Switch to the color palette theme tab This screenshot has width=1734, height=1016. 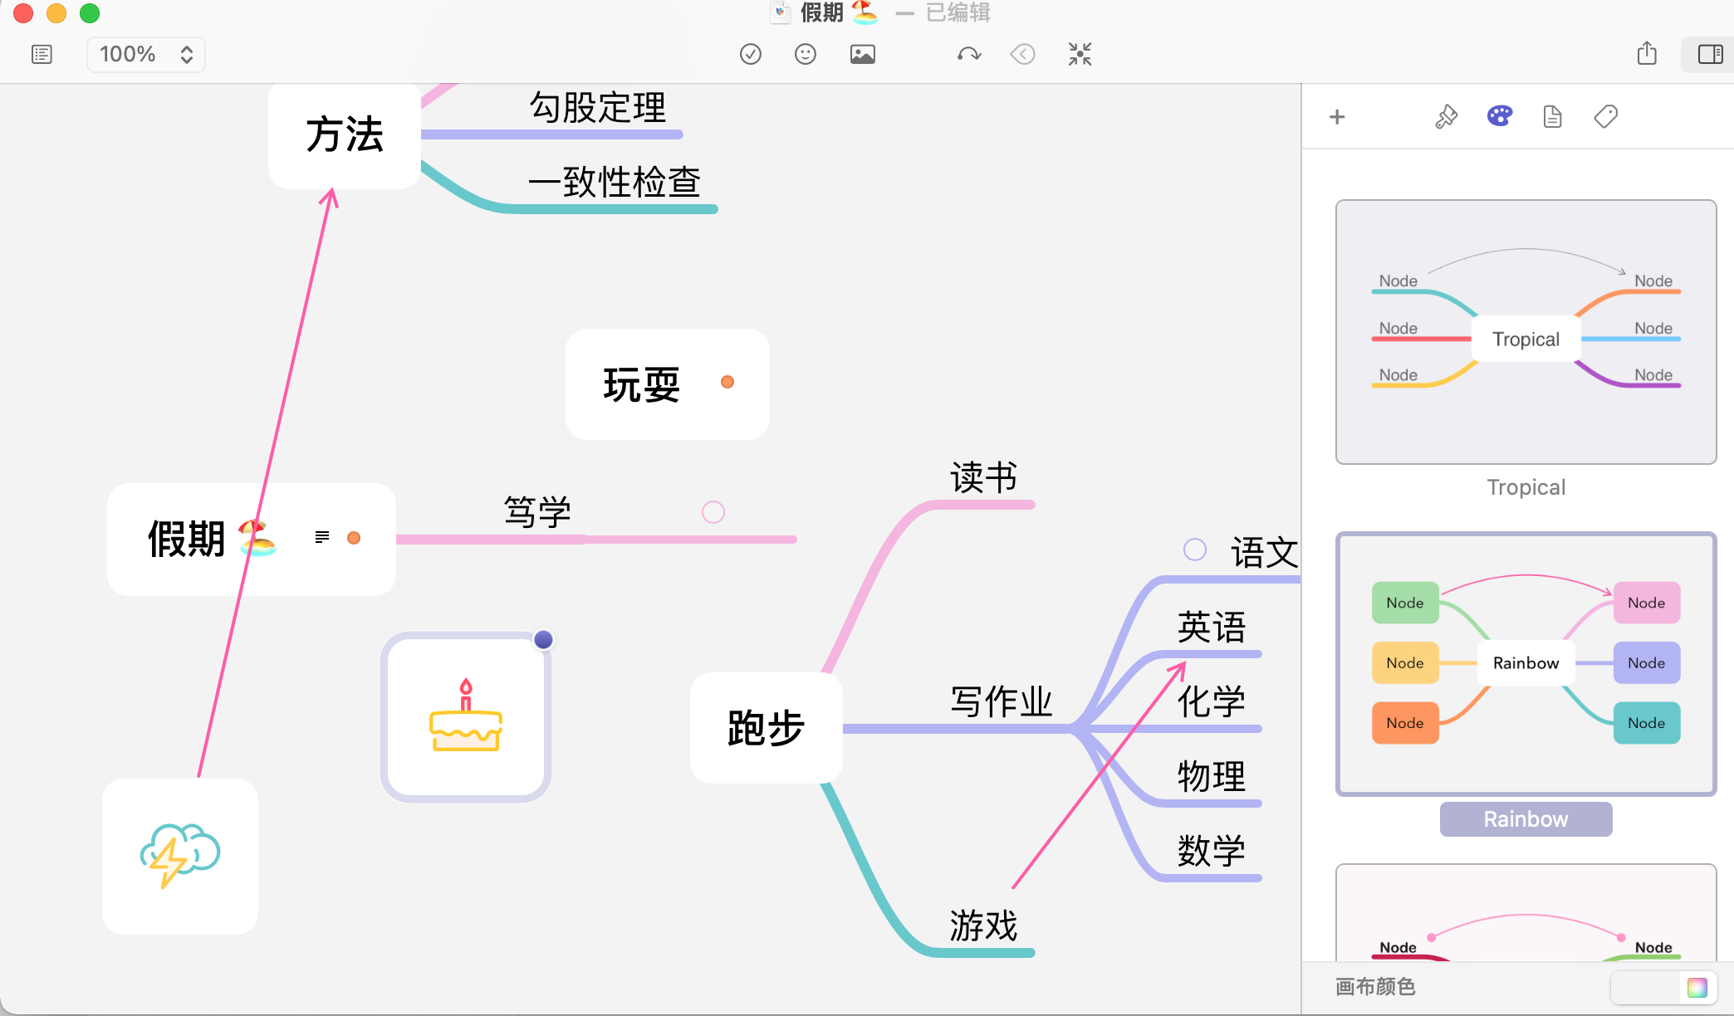1499,117
